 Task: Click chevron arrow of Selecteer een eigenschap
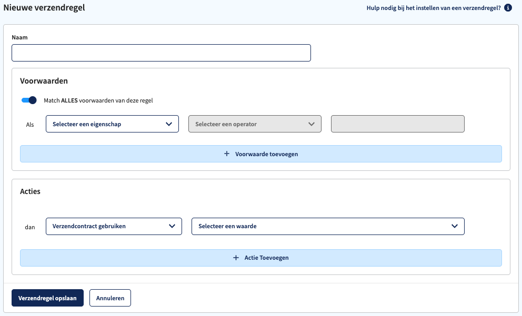click(169, 124)
